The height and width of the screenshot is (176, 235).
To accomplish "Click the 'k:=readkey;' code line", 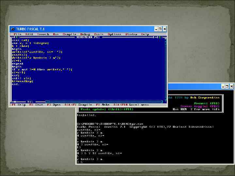I will coord(23,81).
